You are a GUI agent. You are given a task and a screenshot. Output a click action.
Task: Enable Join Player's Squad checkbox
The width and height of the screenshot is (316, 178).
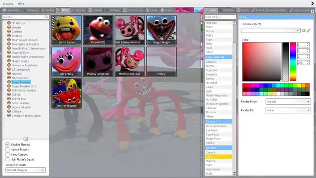(7, 159)
